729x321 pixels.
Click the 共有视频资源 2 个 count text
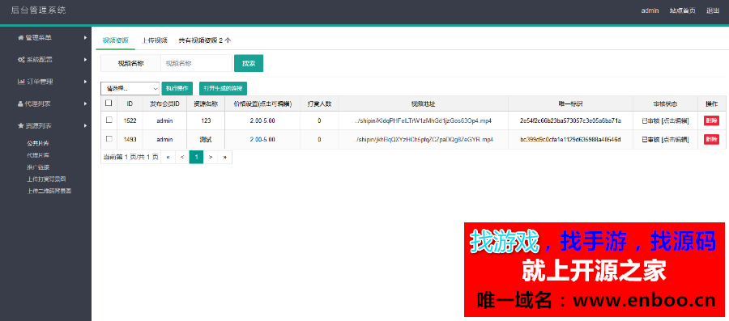(205, 40)
